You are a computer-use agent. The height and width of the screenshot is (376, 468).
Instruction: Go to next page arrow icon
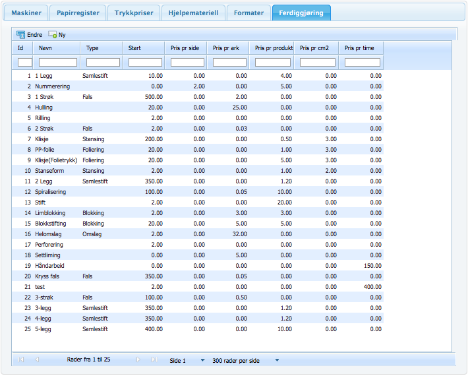click(x=138, y=360)
